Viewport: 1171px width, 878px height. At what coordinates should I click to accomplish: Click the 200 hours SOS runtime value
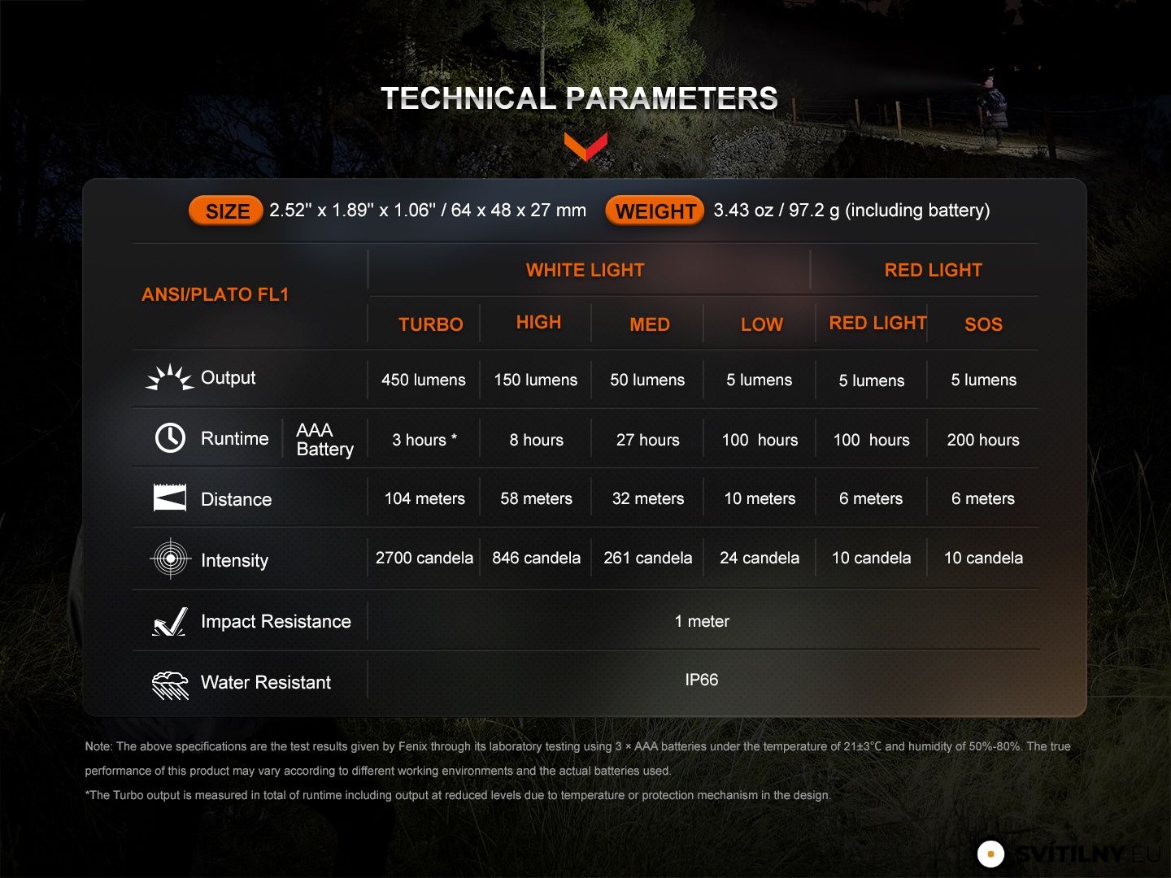click(983, 440)
